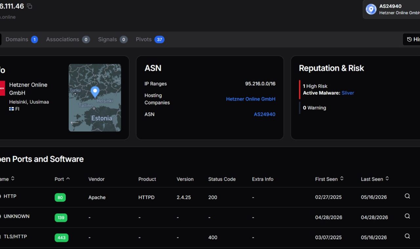The image size is (420, 249).
Task: Inspect port 80 row magnifier icon
Action: (x=407, y=196)
